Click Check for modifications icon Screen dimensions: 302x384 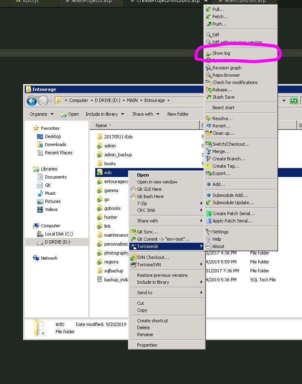[x=208, y=82]
